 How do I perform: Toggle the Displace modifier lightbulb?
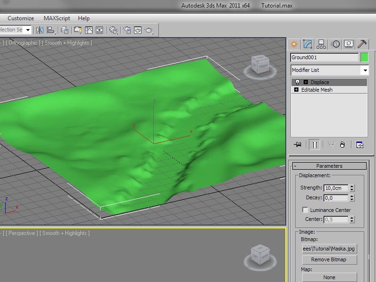point(297,82)
